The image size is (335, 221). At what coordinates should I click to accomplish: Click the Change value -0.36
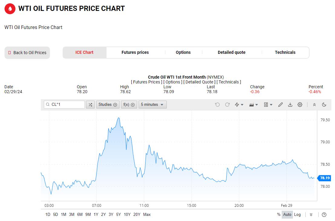click(x=255, y=92)
